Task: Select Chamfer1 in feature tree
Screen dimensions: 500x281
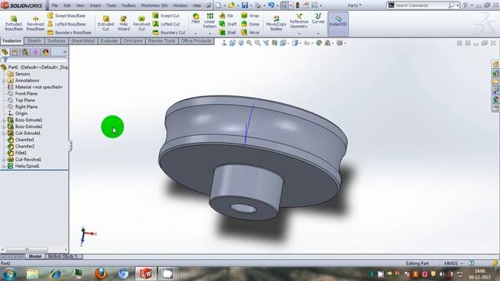Action: tap(24, 140)
